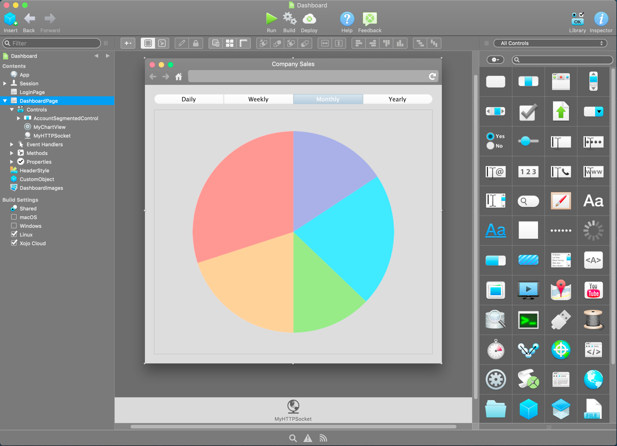
Task: Click the Build gears icon
Action: pos(289,19)
